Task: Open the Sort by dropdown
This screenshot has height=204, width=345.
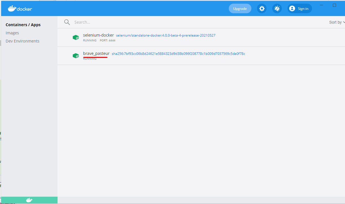Action: [x=337, y=22]
